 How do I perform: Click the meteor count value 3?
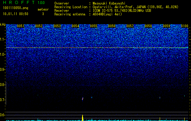pos(43,14)
